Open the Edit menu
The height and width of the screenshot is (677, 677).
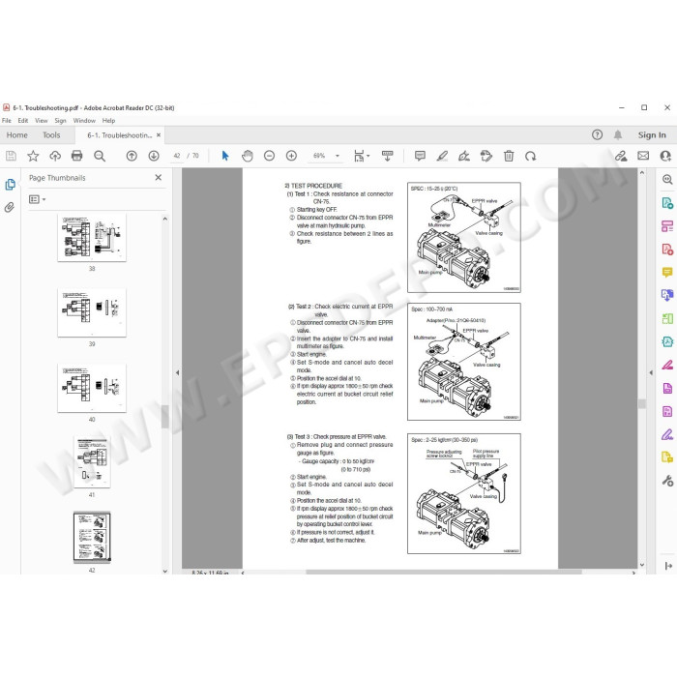coord(23,121)
